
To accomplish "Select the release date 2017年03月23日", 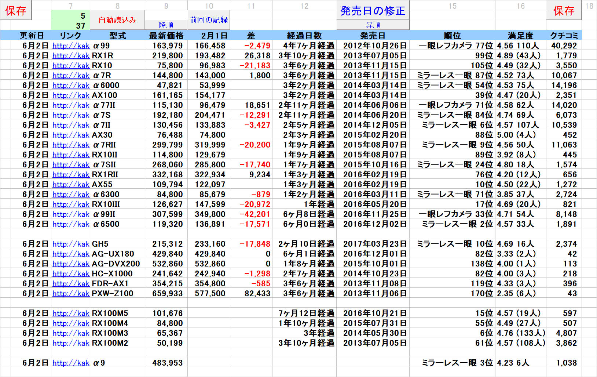I will coord(373,244).
